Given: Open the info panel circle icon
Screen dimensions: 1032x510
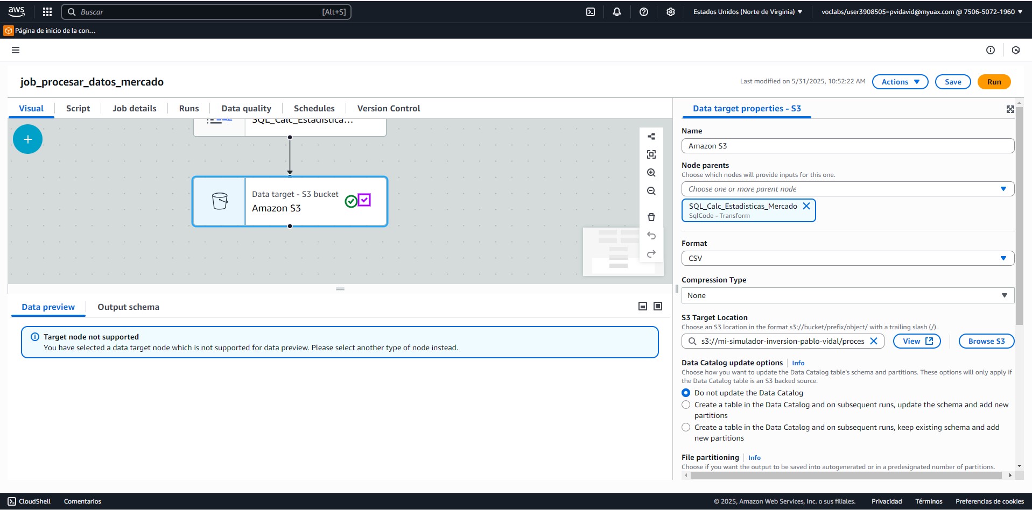Looking at the screenshot, I should click(x=991, y=50).
